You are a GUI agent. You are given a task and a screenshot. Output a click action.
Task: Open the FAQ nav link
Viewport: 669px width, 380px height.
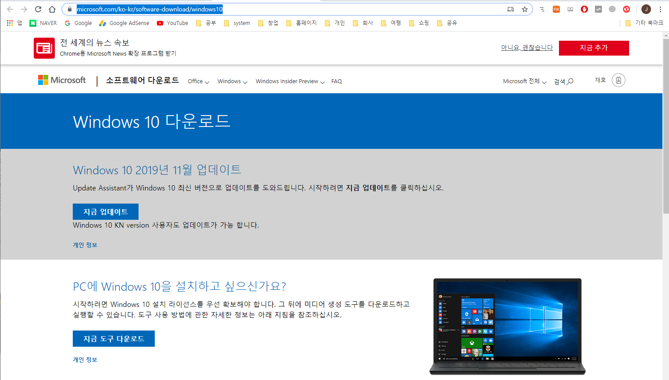coord(337,81)
